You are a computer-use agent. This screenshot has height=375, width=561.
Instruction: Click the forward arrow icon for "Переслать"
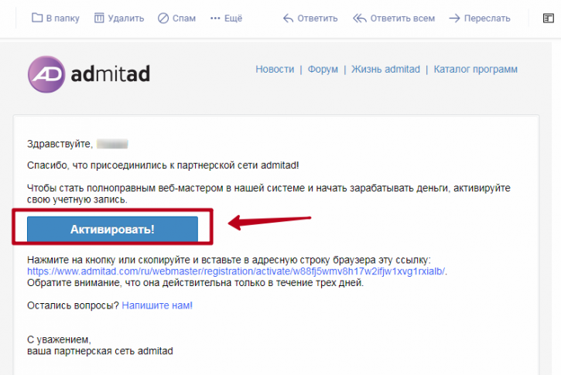click(x=454, y=19)
